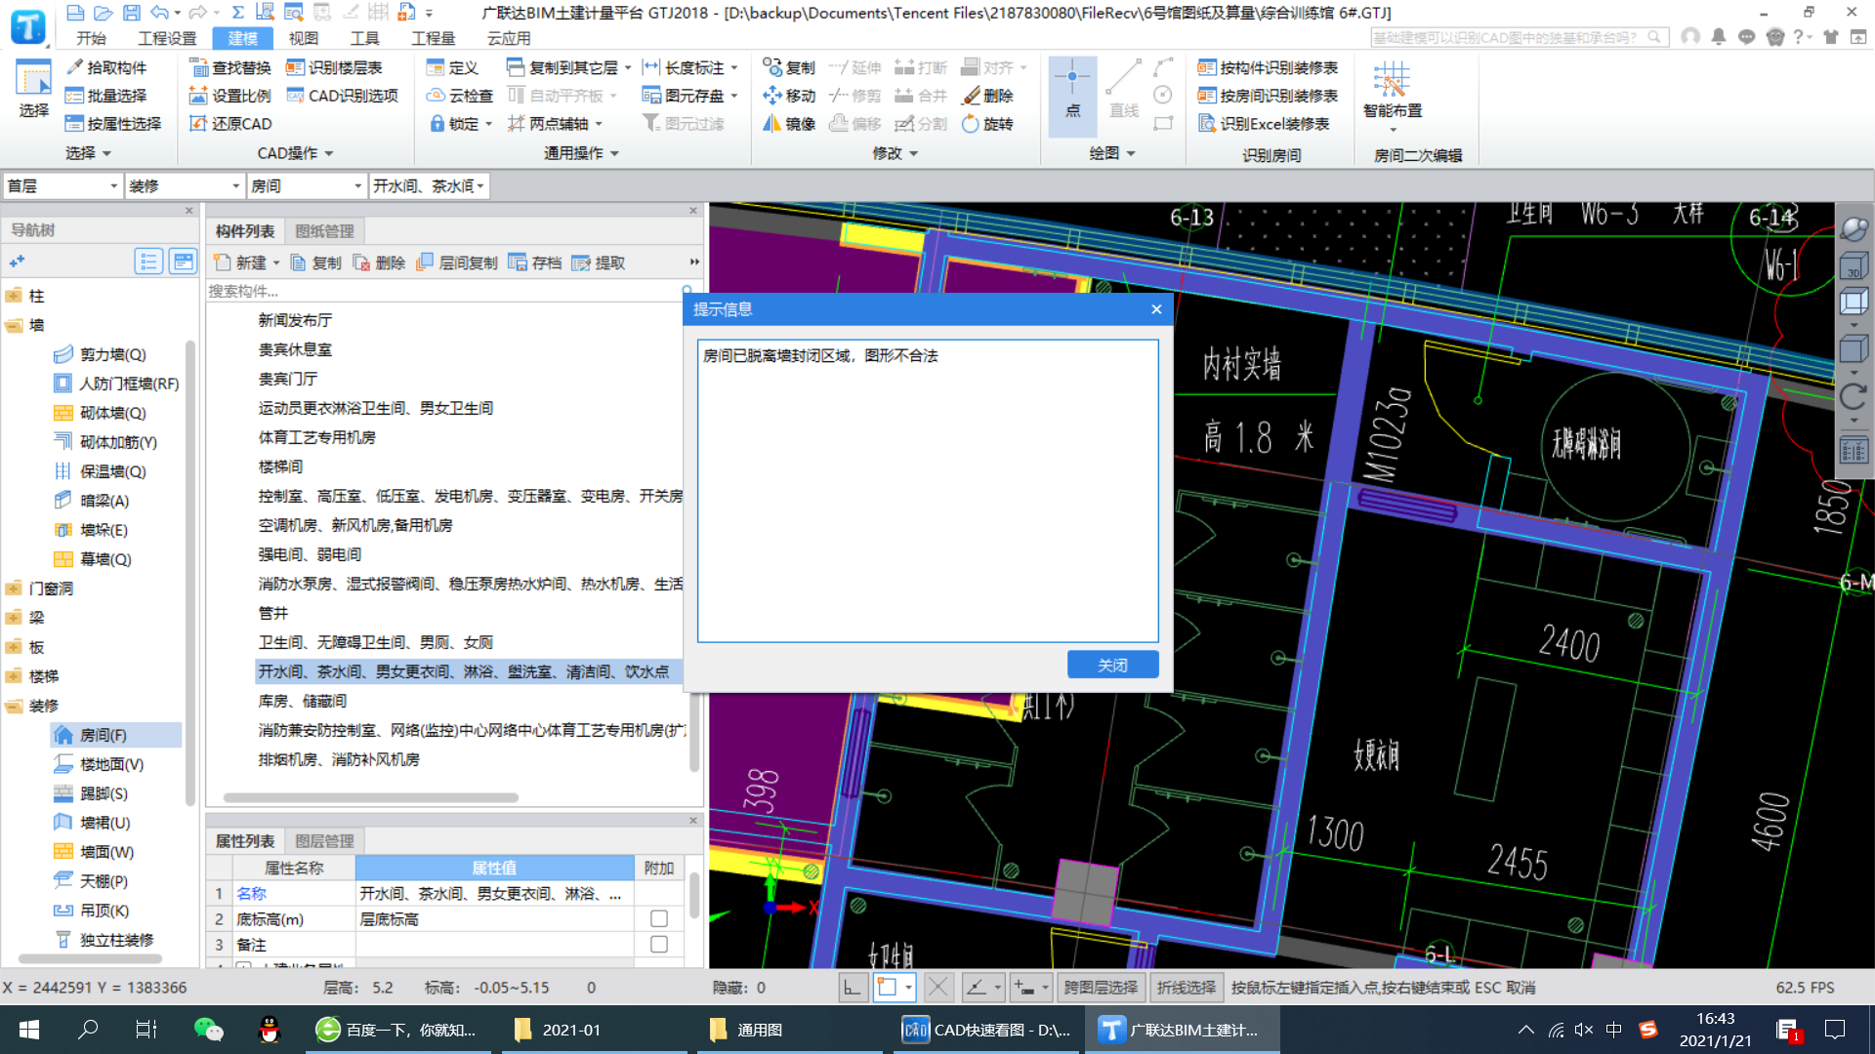The width and height of the screenshot is (1875, 1054).
Task: Open the 首层 floor dropdown
Action: pos(62,185)
